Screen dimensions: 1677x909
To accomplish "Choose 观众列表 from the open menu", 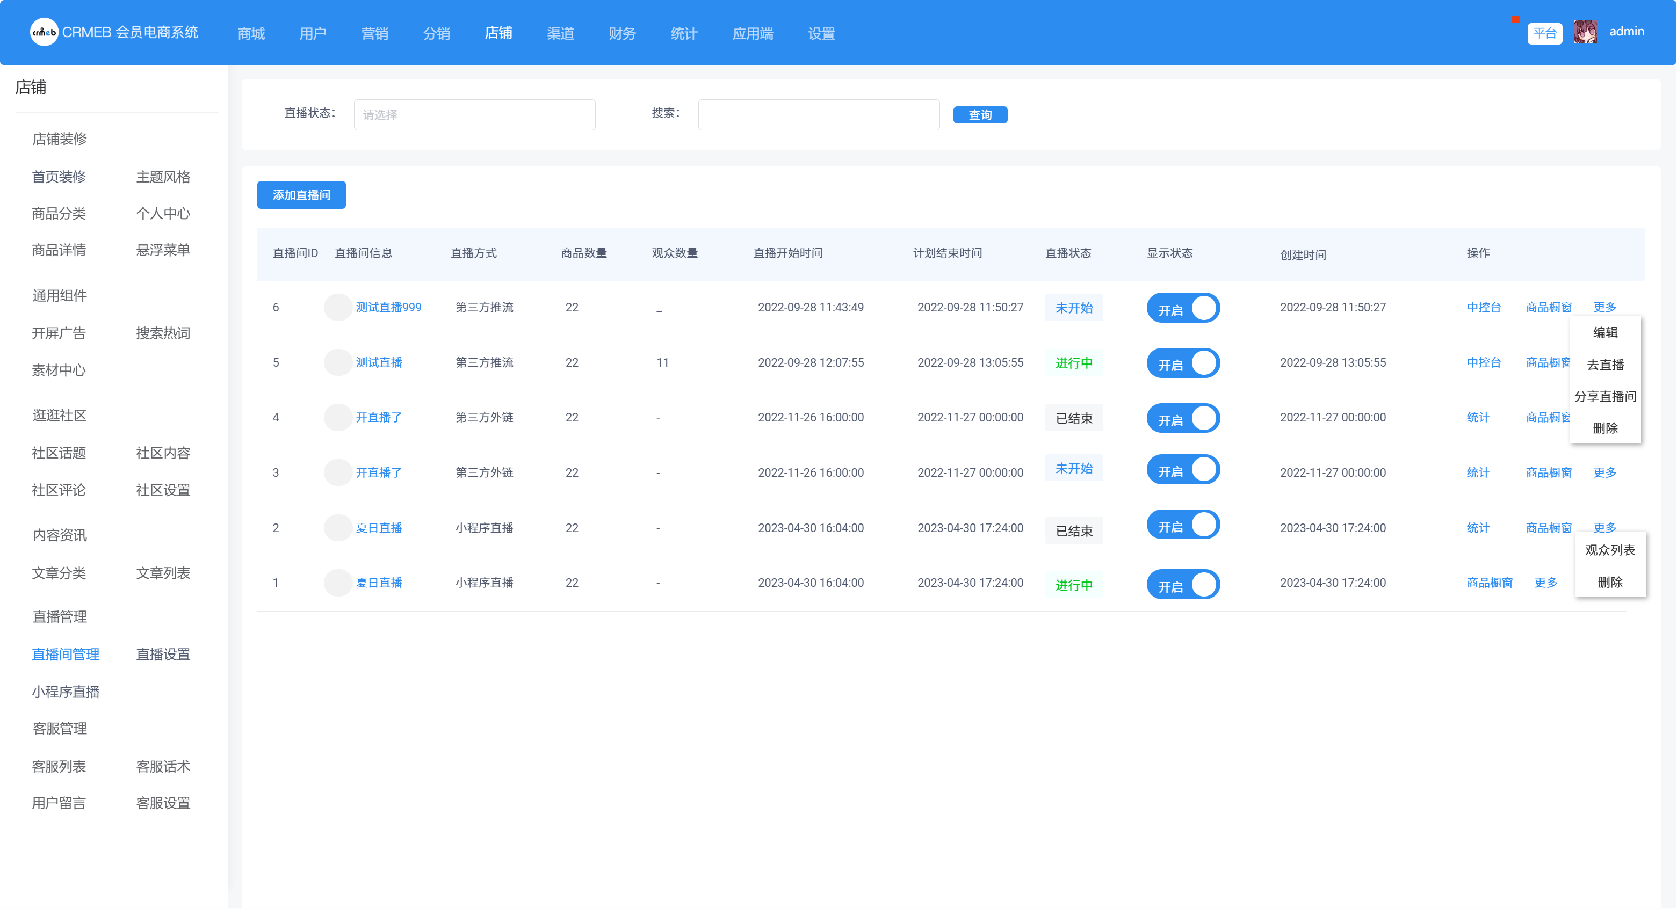I will (x=1609, y=550).
